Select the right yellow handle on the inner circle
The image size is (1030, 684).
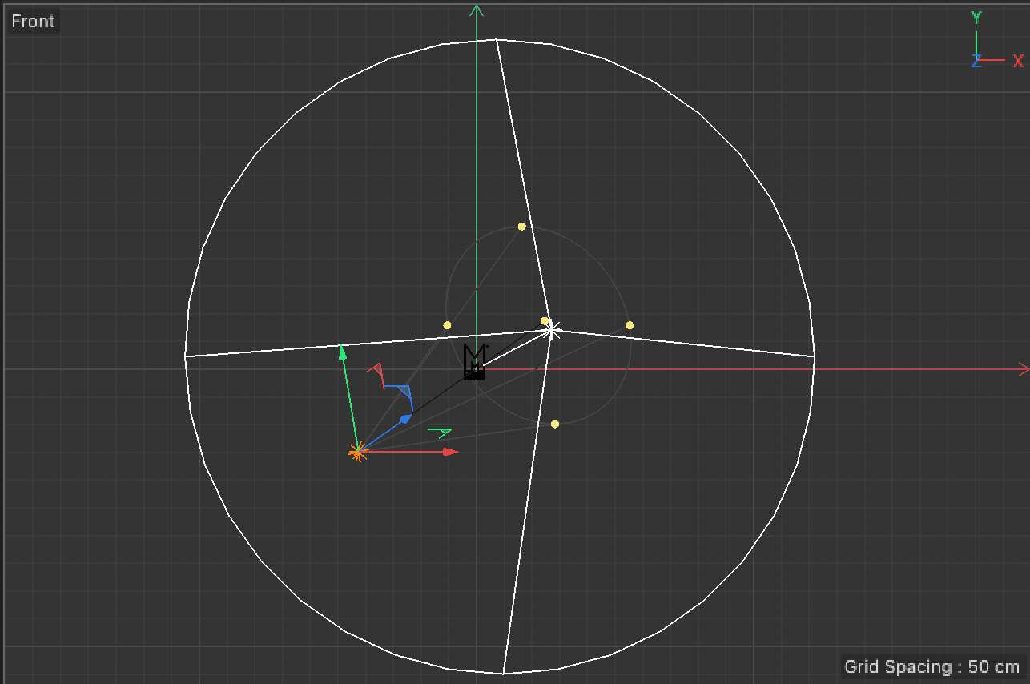tap(630, 325)
